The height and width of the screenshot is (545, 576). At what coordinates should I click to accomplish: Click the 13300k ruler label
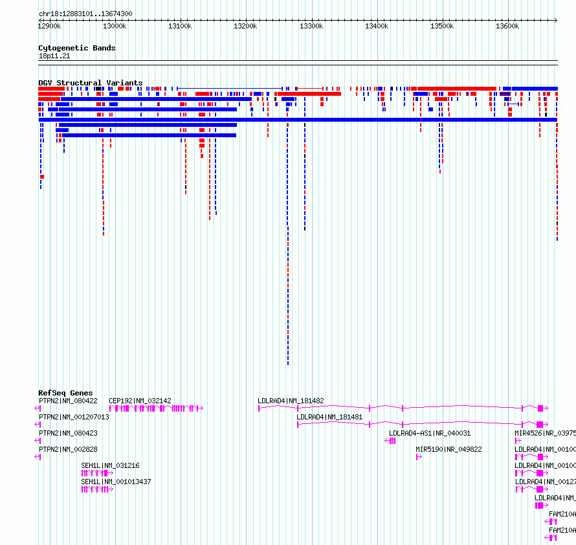[311, 26]
